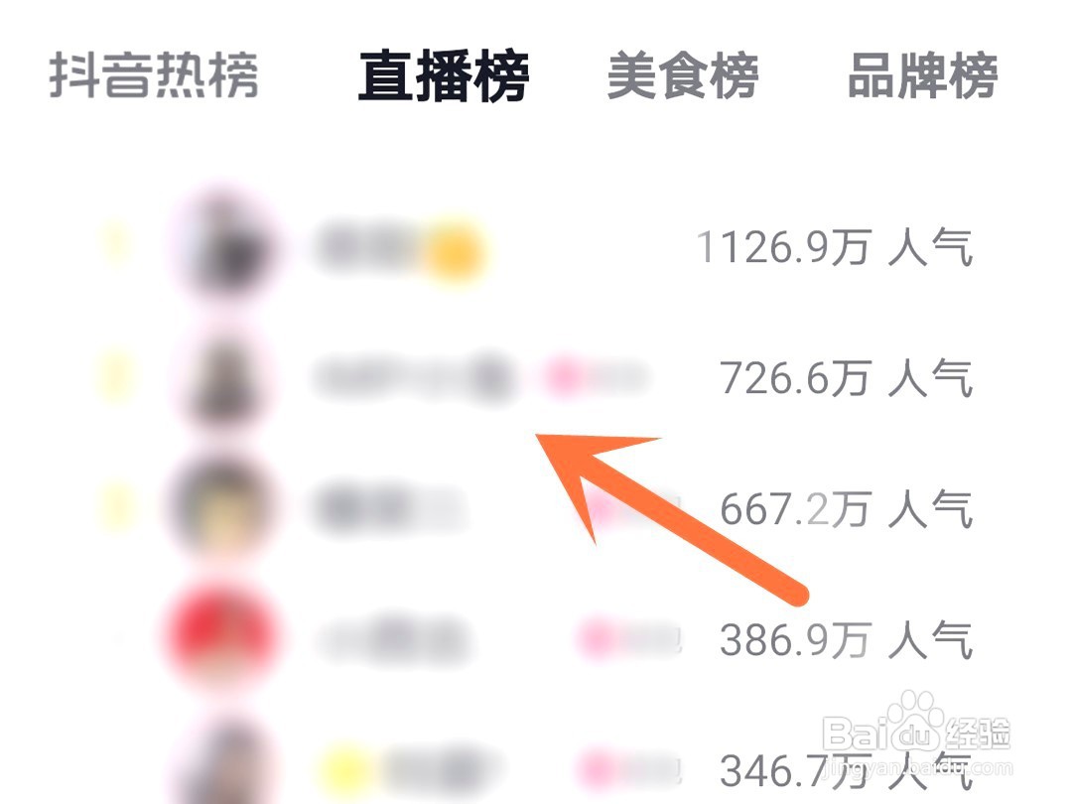1072x804 pixels.
Task: Select the 直播榜 tab
Action: pyautogui.click(x=444, y=75)
